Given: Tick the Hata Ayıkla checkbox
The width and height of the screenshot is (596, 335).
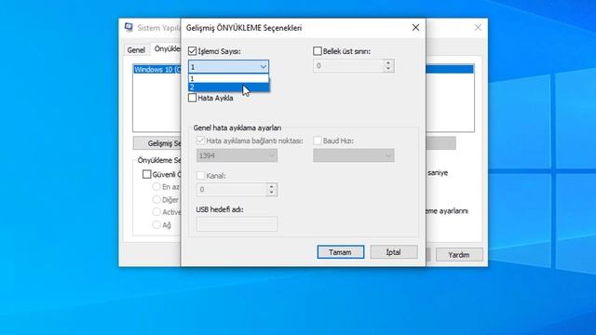Looking at the screenshot, I should (x=193, y=98).
